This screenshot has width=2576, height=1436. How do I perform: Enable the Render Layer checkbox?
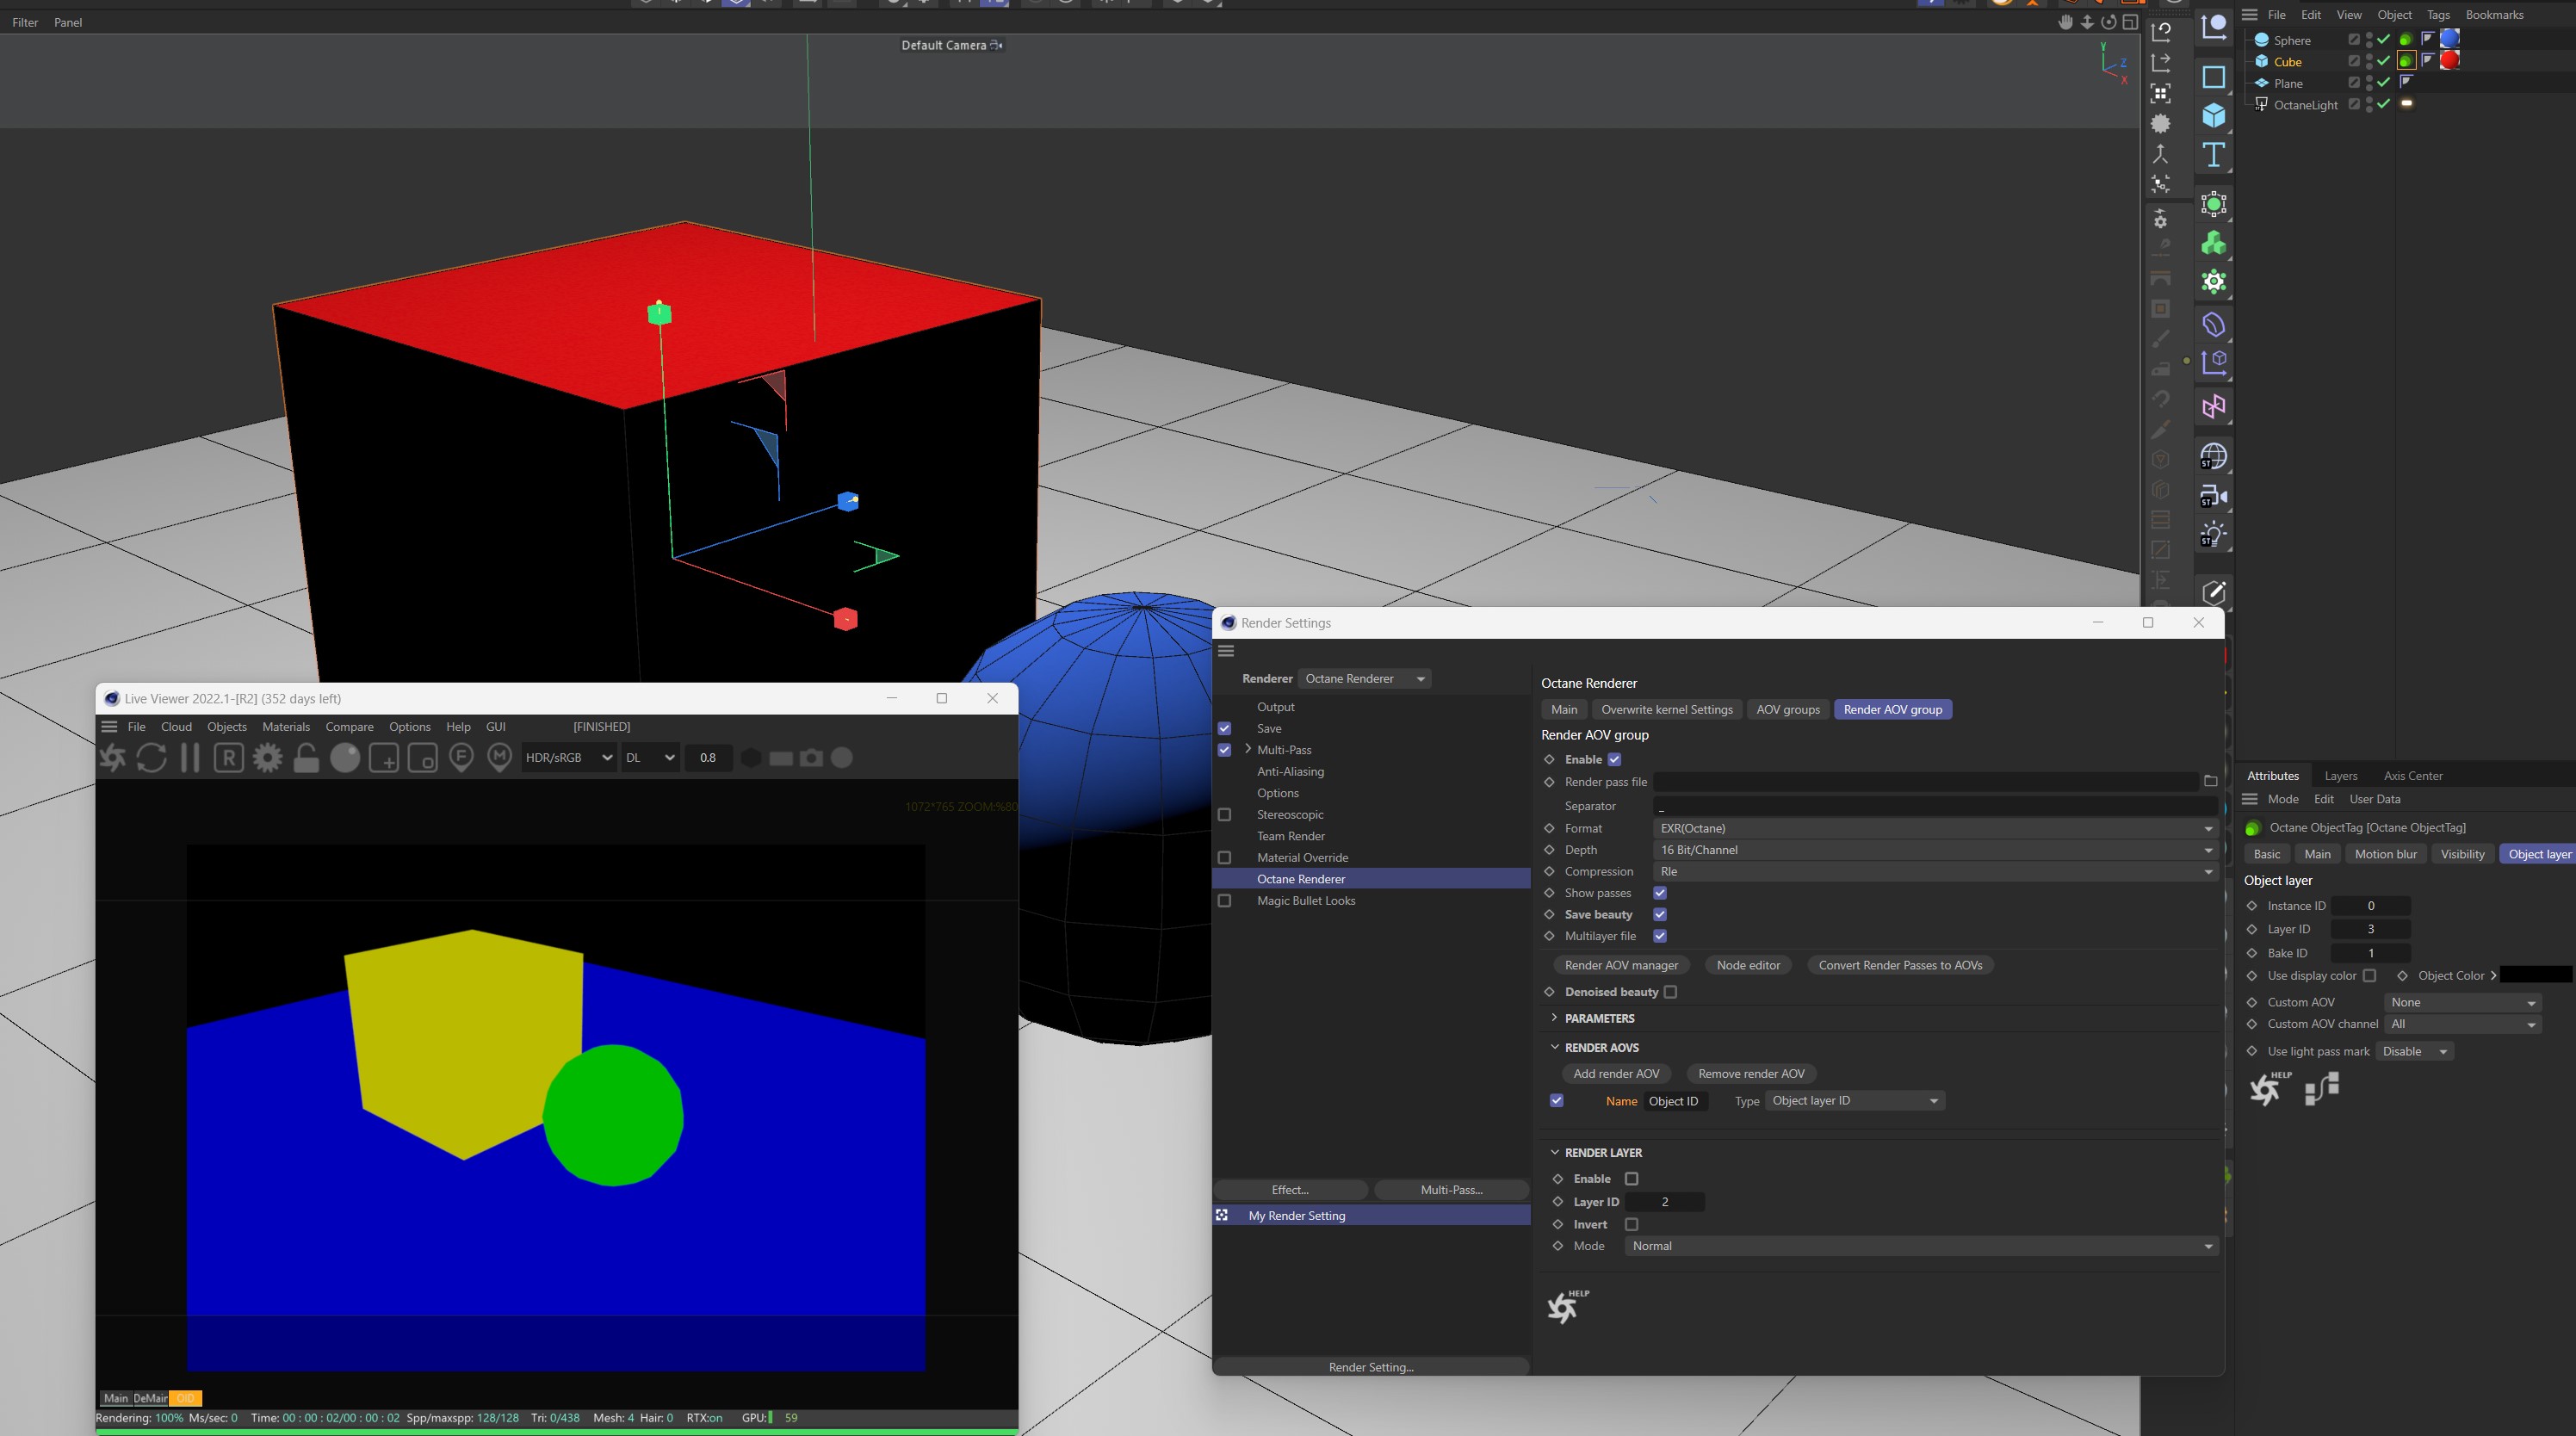pos(1632,1178)
